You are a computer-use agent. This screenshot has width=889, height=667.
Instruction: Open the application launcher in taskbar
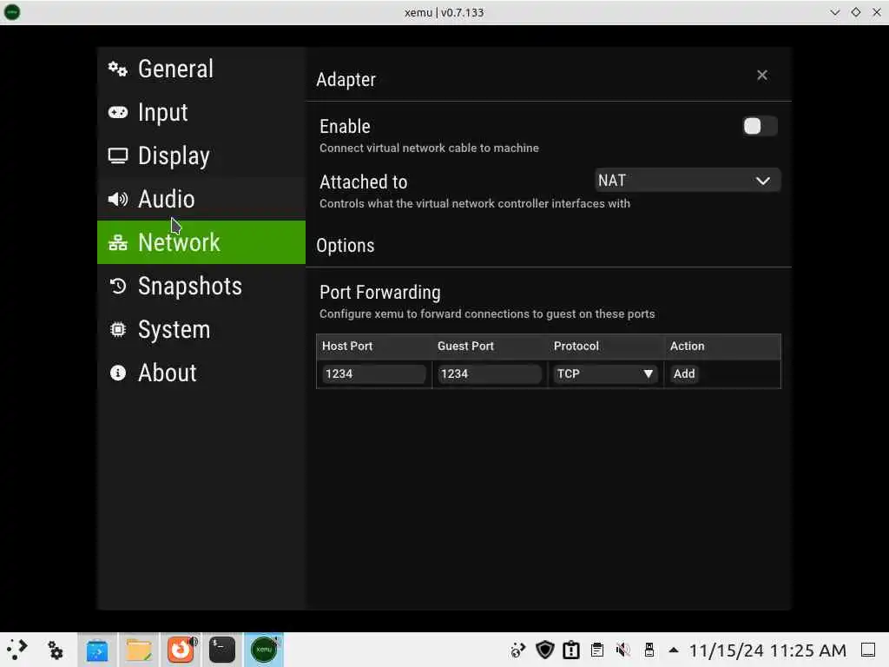(17, 650)
